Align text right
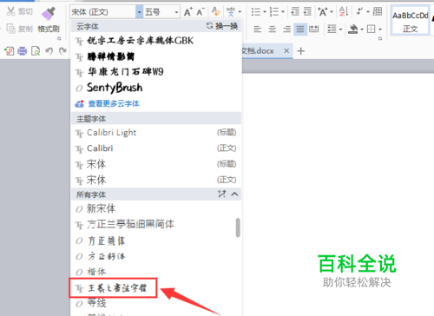This screenshot has height=316, width=434. [286, 29]
